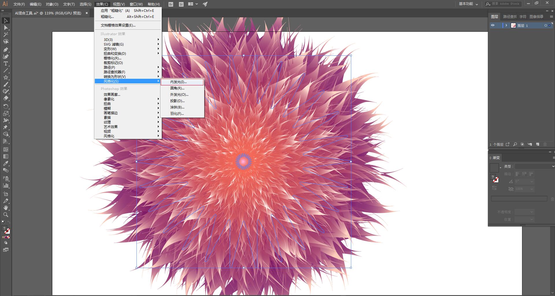
Task: Select the Shaper tool
Action: [x=6, y=91]
